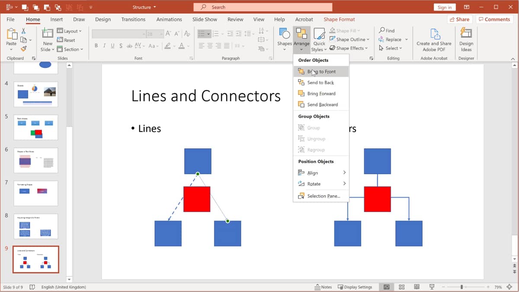Open the Comments pane

click(494, 19)
